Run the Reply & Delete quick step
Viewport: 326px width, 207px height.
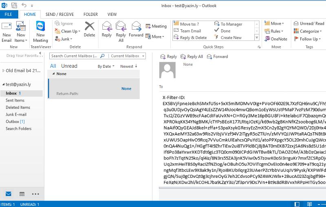[190, 38]
